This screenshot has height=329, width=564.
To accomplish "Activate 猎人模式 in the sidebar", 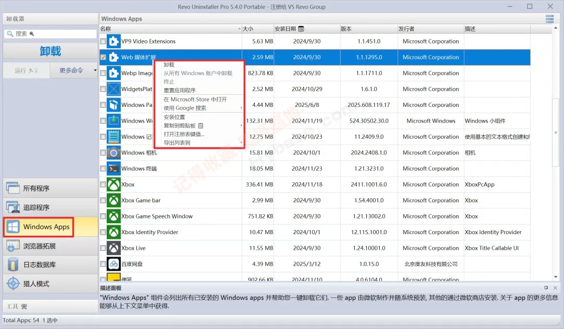I will (50, 283).
